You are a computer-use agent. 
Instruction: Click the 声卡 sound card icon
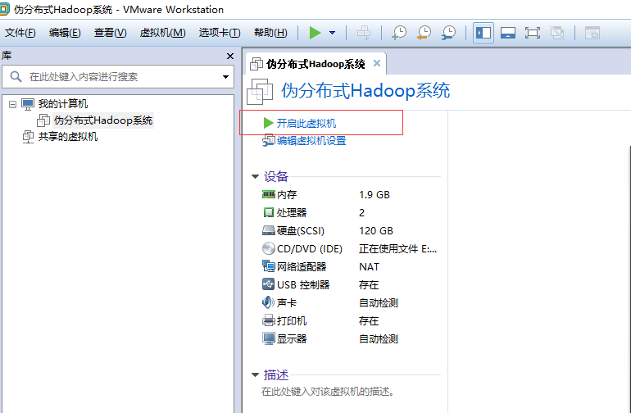269,302
